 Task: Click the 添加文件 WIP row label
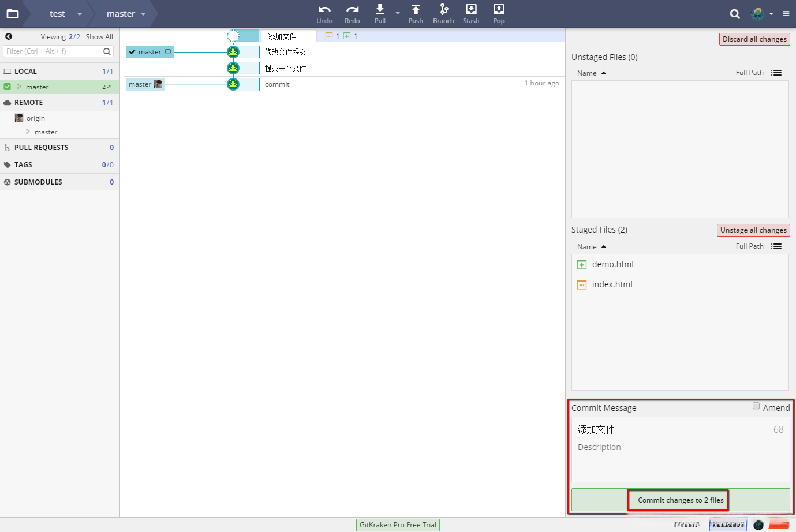[x=289, y=36]
